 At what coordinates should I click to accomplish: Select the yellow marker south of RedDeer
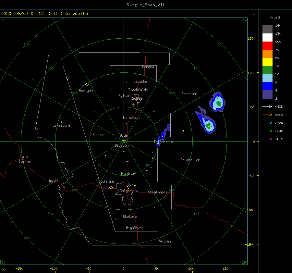point(133,105)
